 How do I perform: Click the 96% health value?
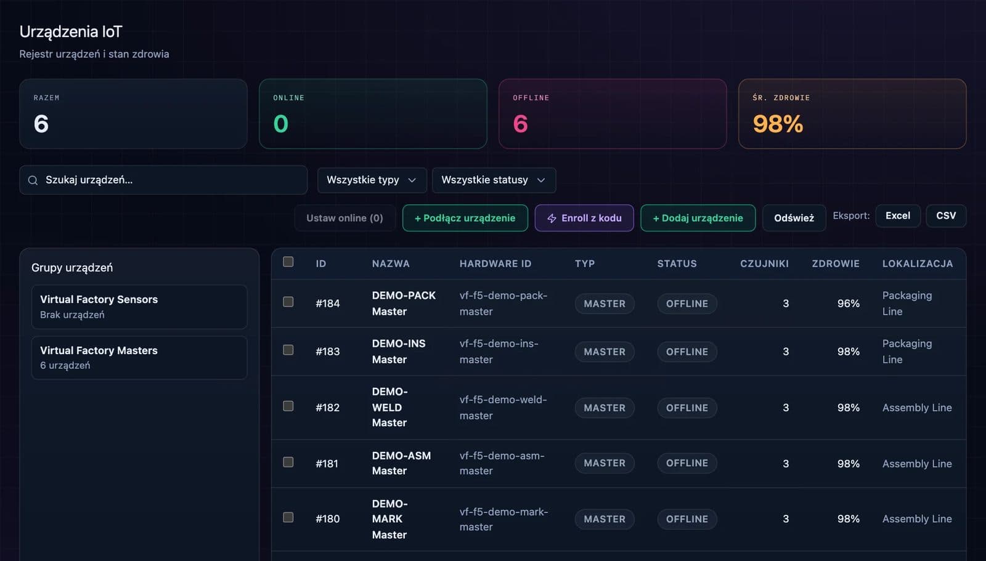(x=849, y=304)
